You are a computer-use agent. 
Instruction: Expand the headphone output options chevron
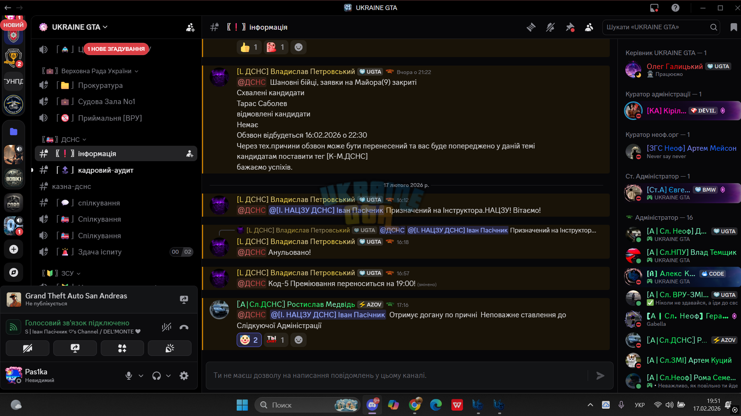[168, 376]
